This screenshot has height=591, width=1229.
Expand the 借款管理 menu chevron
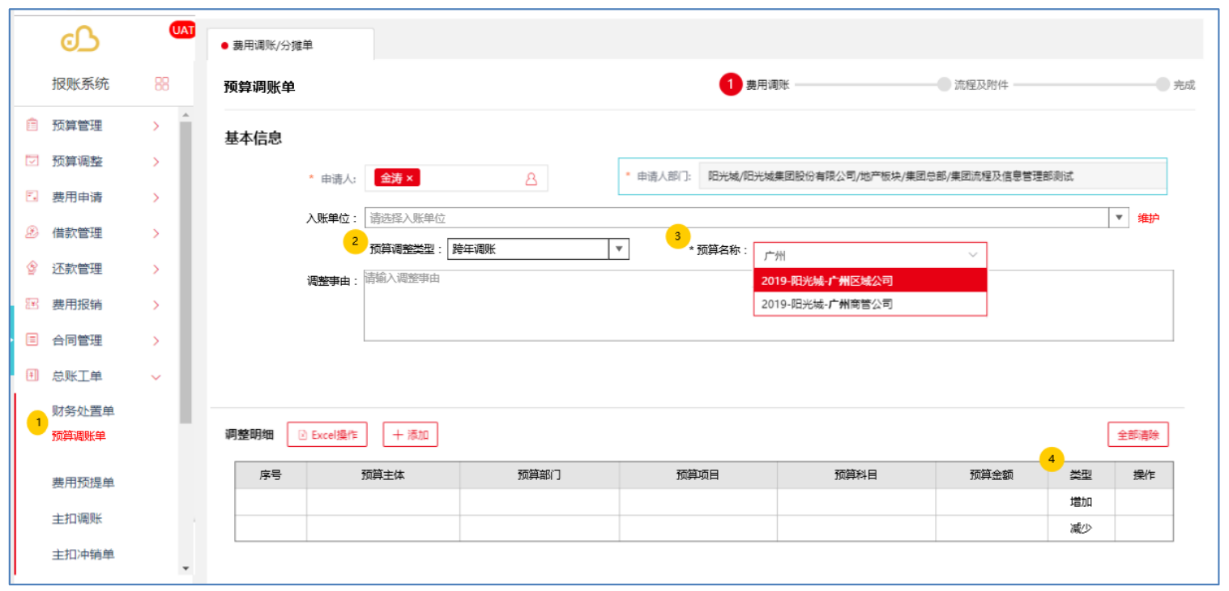click(156, 233)
